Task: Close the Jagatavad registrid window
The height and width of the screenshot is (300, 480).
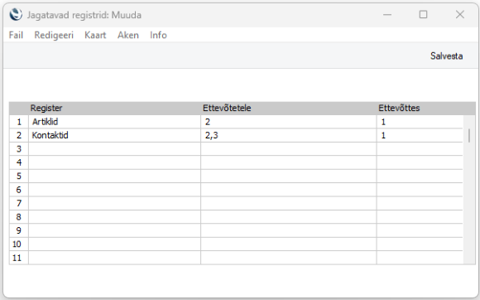Action: (x=460, y=14)
